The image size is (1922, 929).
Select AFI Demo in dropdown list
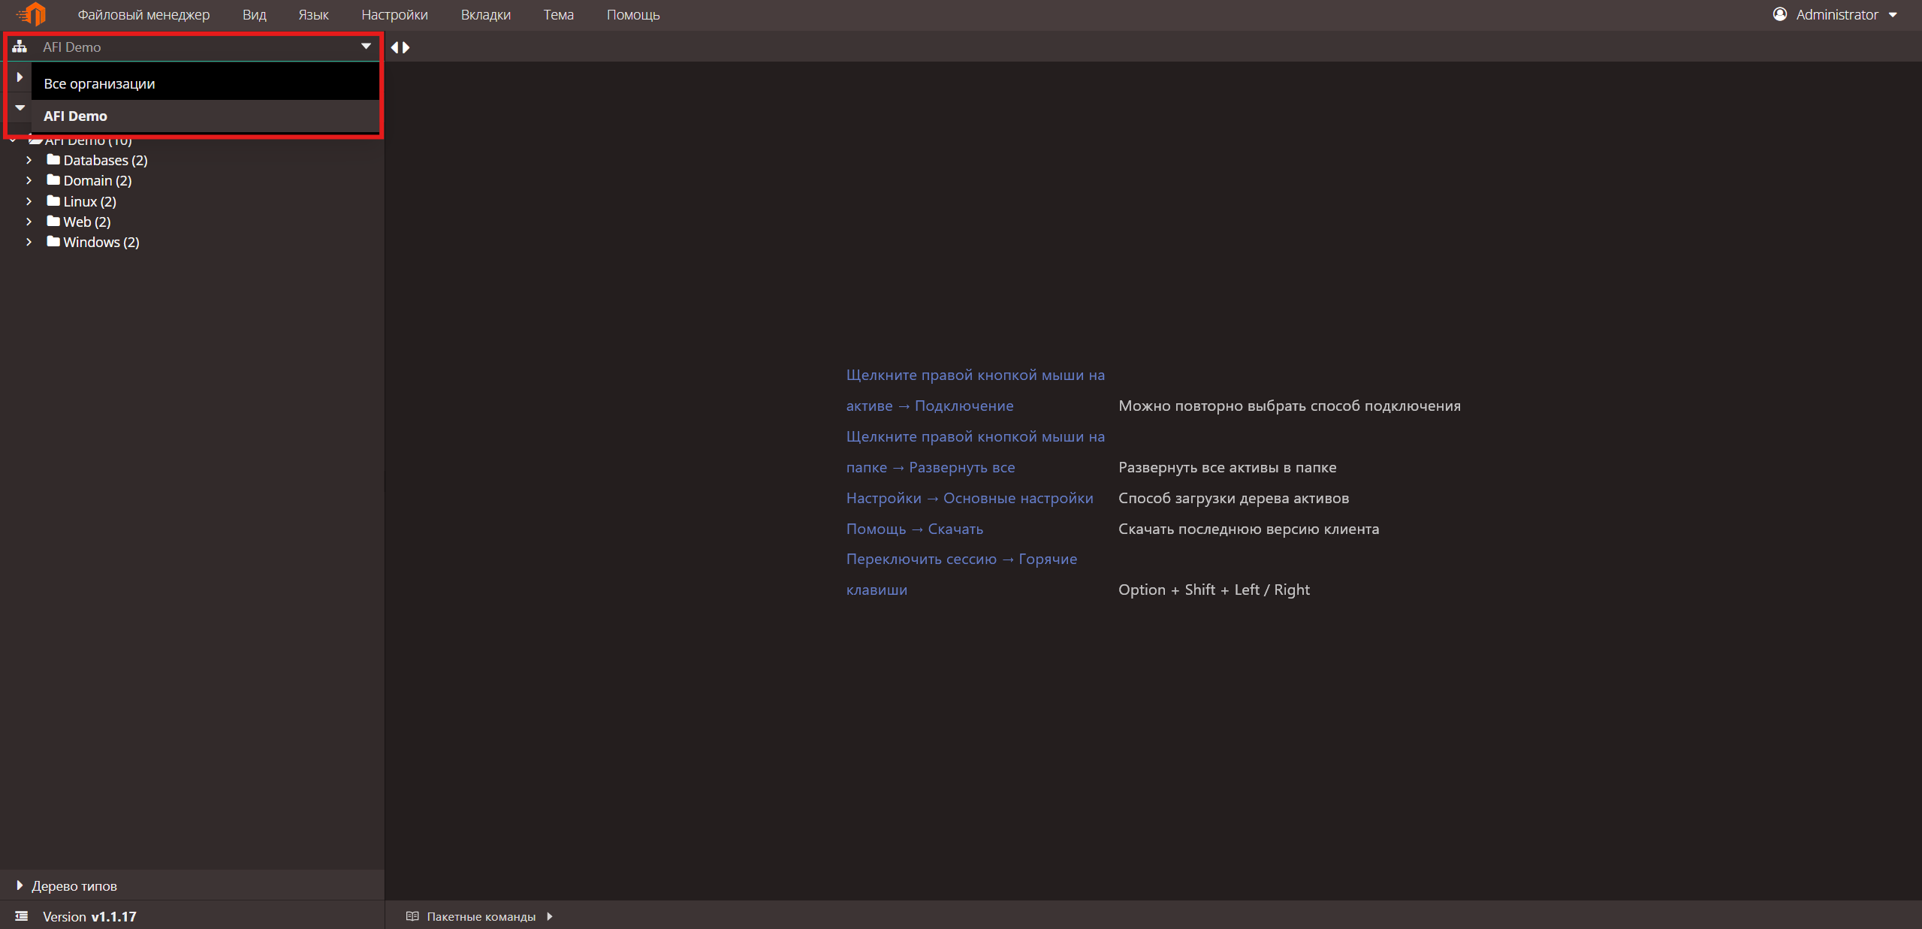click(x=205, y=116)
